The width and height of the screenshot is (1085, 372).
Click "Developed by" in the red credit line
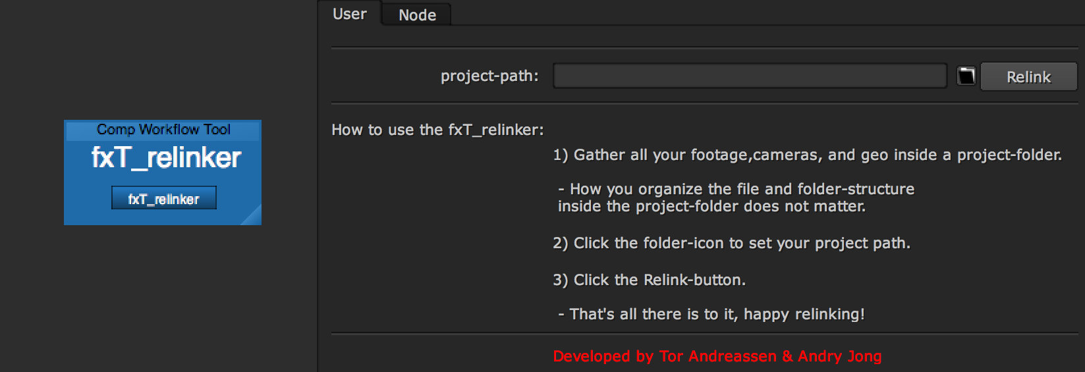[x=603, y=357]
